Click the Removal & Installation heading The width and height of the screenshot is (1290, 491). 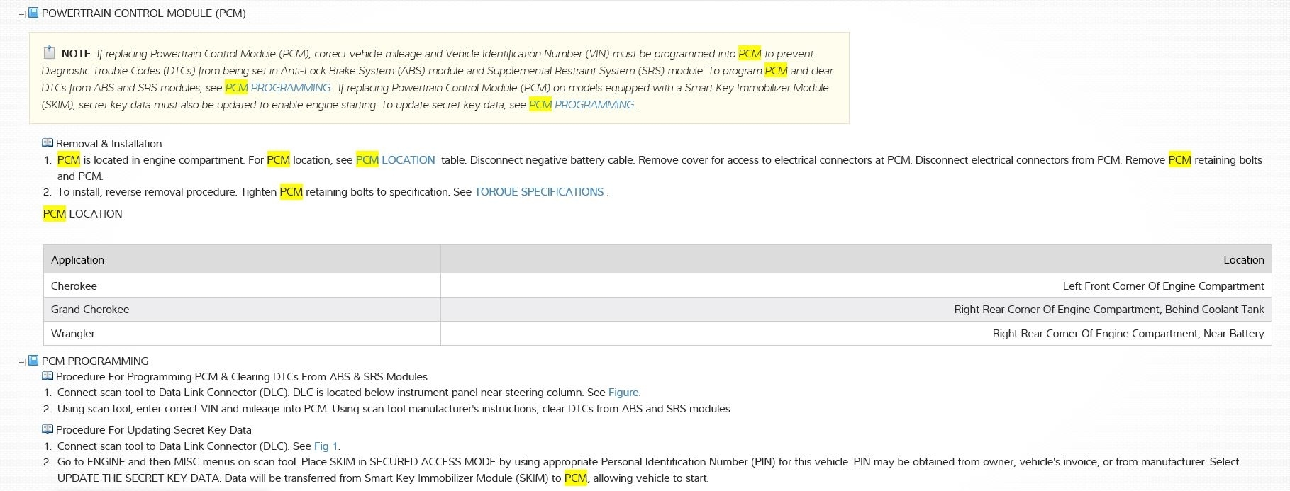coord(109,144)
